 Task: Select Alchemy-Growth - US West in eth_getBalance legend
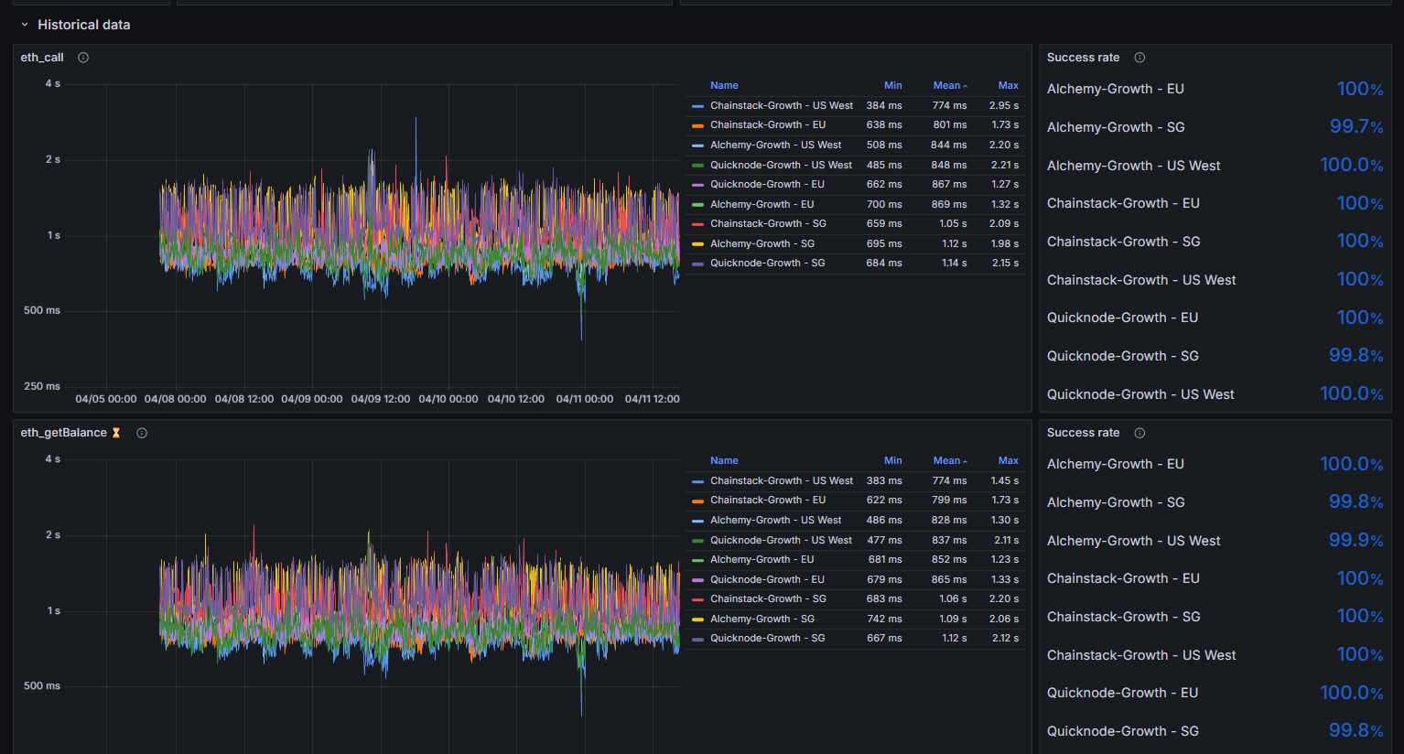776,520
